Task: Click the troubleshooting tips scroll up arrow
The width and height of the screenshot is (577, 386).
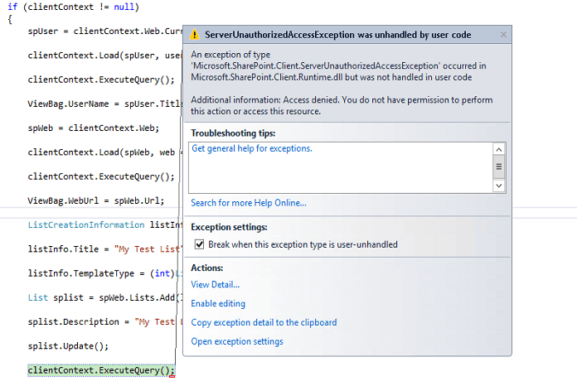Action: (499, 149)
